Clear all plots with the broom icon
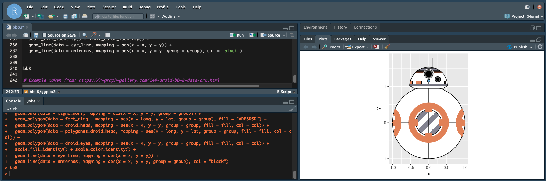This screenshot has width=546, height=181. 386,47
